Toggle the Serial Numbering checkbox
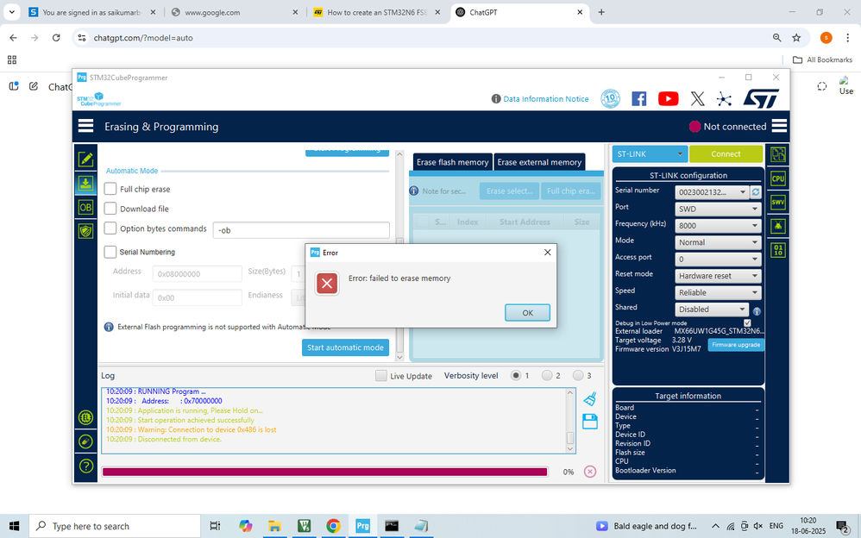 pyautogui.click(x=110, y=252)
